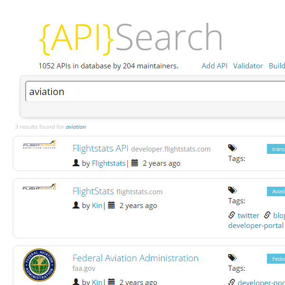Open the Add API link
Image resolution: width=285 pixels, height=285 pixels.
point(215,66)
